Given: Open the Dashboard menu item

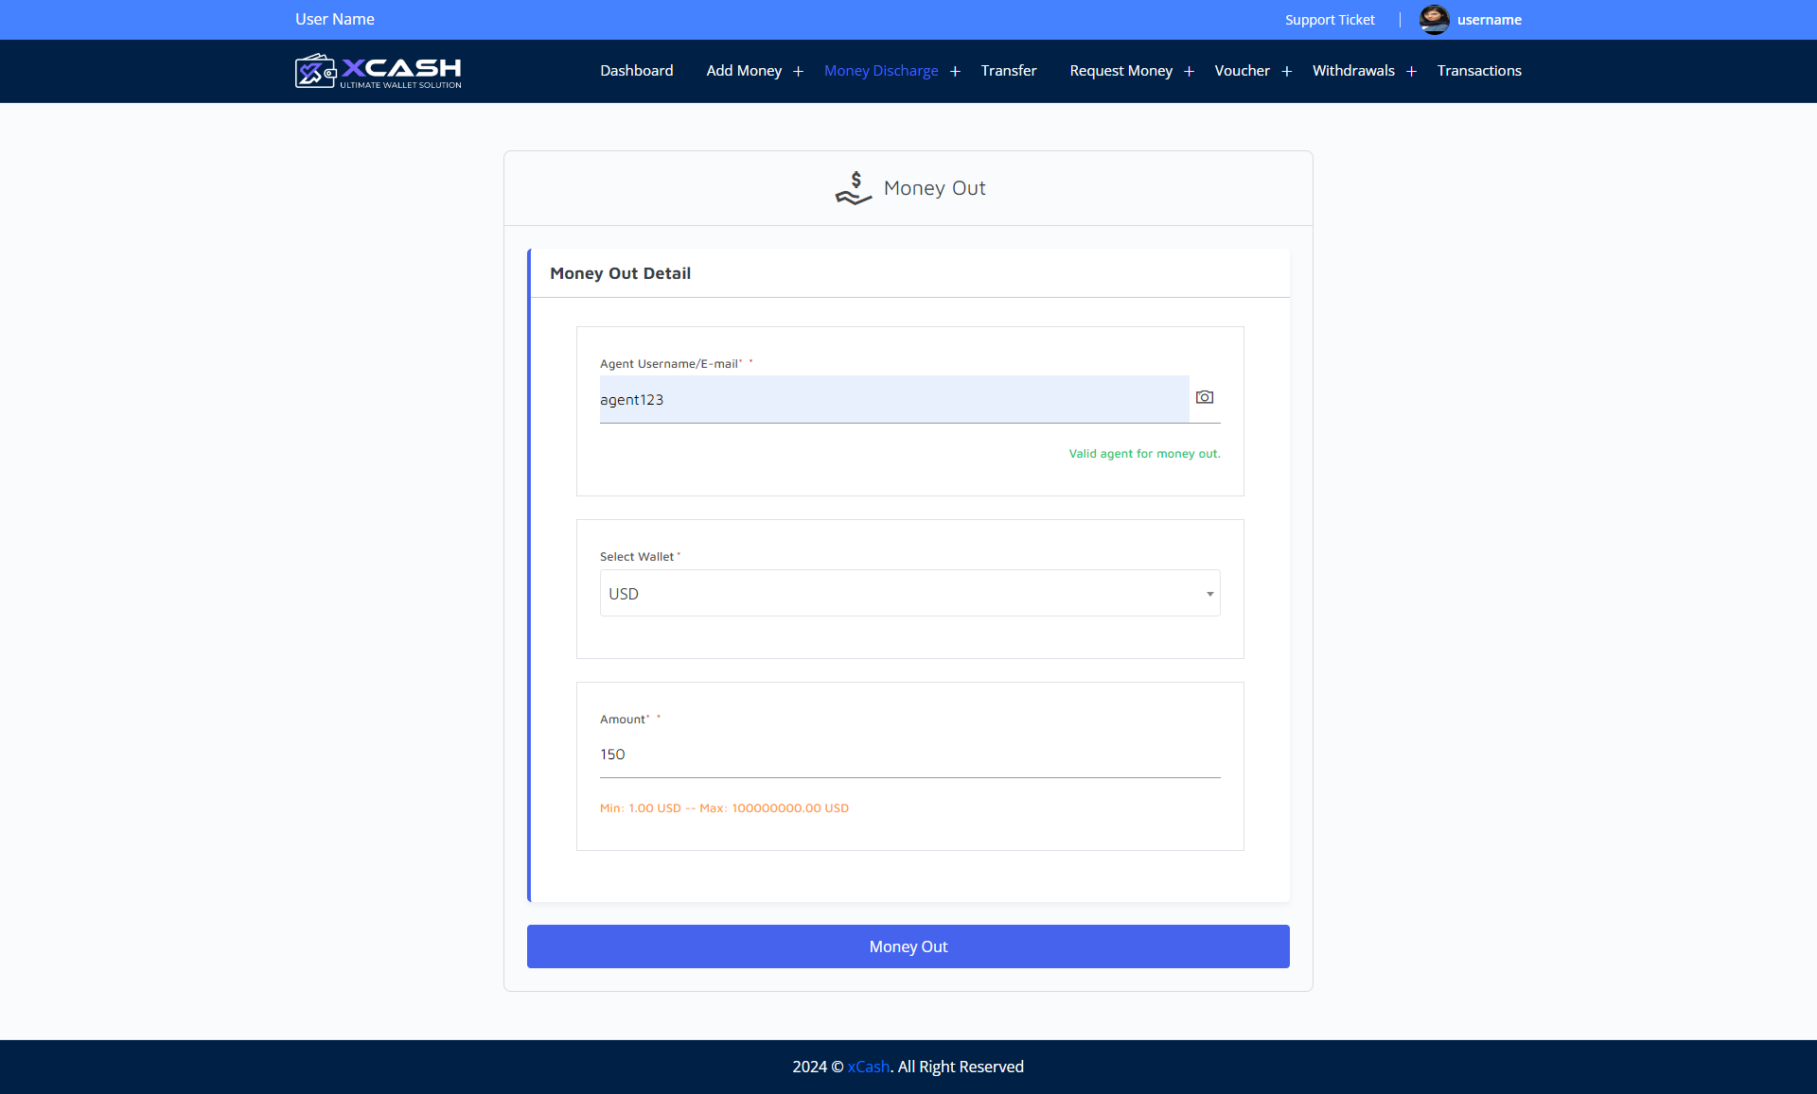Looking at the screenshot, I should [x=636, y=71].
